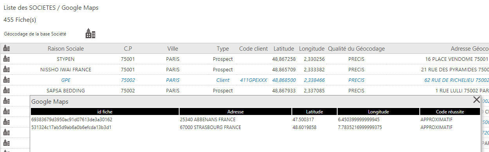
Task: Select the 67000 STRASBOURG FRANCE result
Action: [210, 127]
